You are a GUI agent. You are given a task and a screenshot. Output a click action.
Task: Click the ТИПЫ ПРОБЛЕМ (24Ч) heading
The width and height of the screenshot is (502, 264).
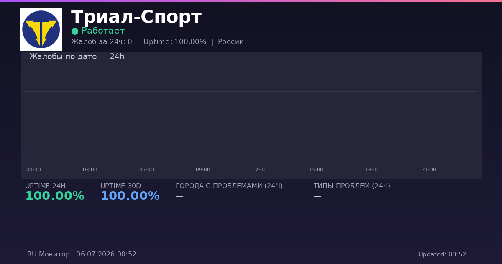pos(352,186)
